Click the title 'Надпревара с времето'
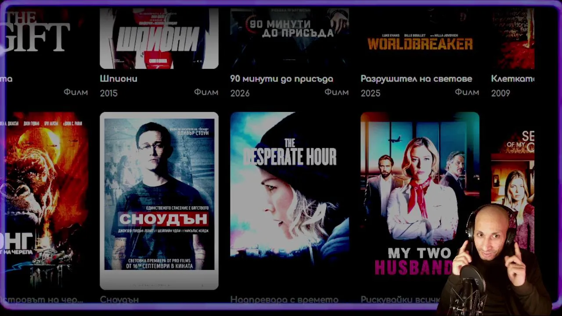 coord(284,299)
